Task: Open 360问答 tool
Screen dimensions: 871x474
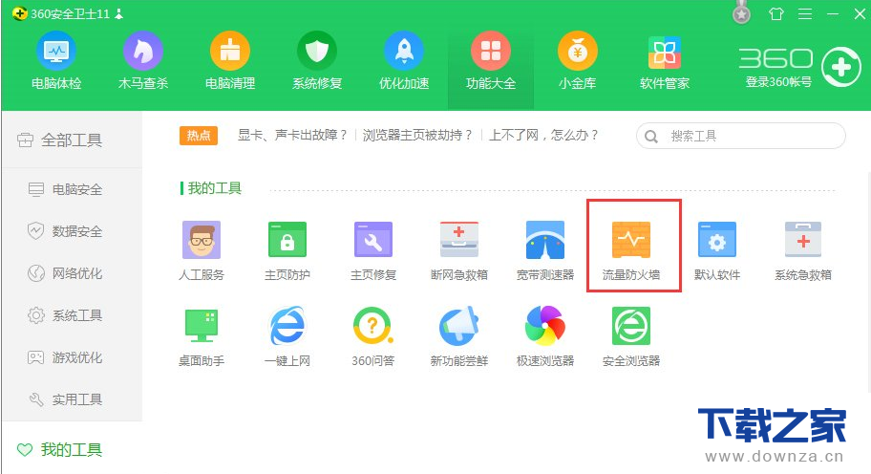Action: click(x=373, y=336)
